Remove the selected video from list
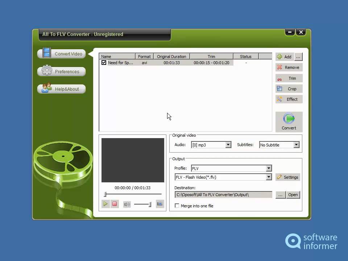The image size is (348, 261). click(289, 67)
